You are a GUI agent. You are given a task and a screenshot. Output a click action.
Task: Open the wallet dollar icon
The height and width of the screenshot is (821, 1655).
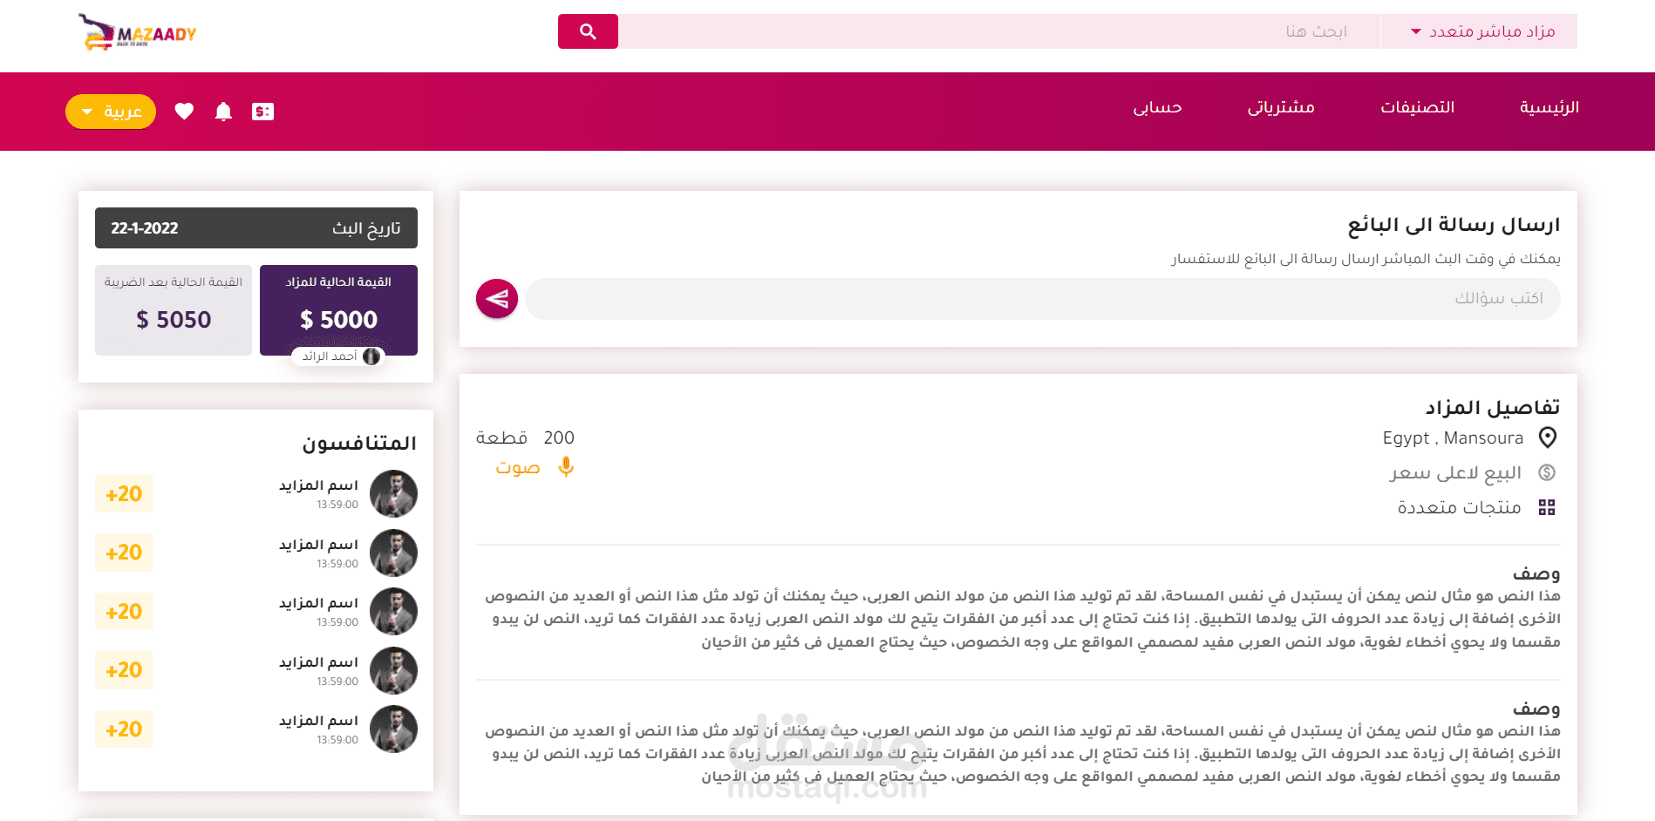pyautogui.click(x=262, y=112)
